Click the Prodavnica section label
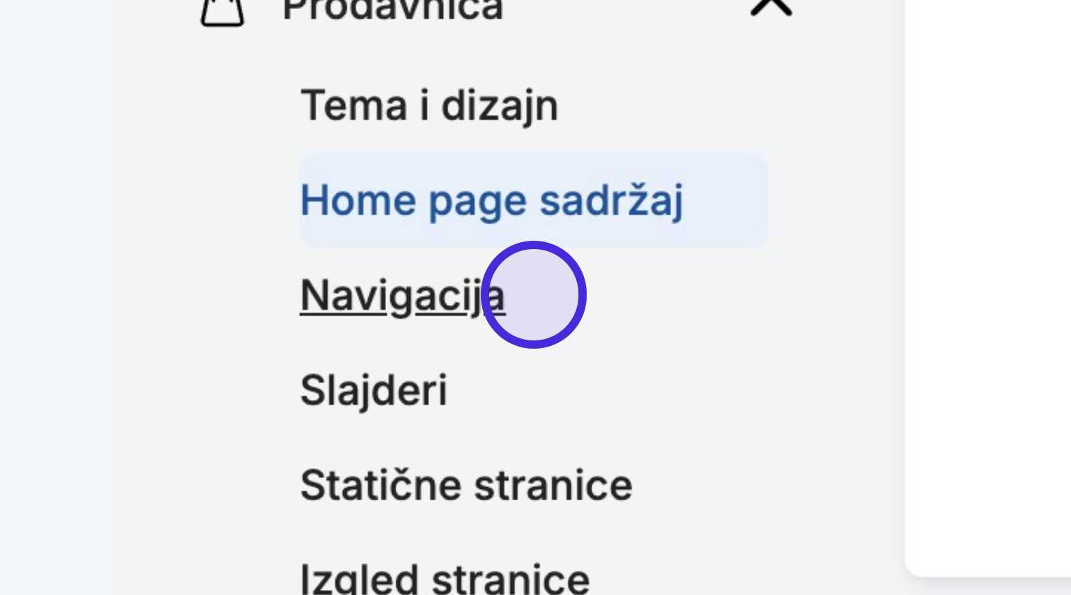Screen dimensions: 1071x595 [x=393, y=11]
